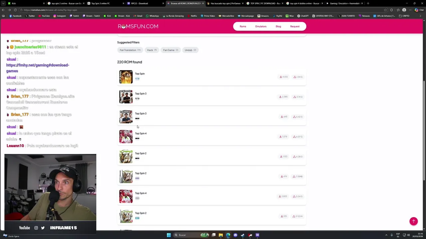426x239 pixels.
Task: Apply the Hack filter
Action: 152,50
